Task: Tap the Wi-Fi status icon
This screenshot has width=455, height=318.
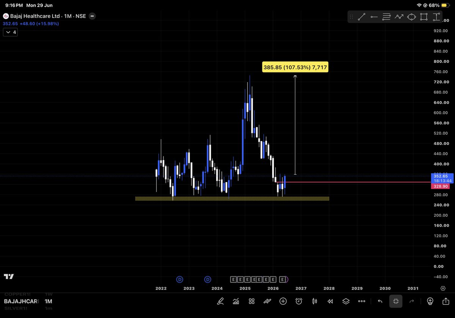Action: coord(419,5)
